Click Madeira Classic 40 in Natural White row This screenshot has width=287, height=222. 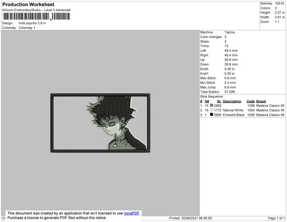(270, 110)
